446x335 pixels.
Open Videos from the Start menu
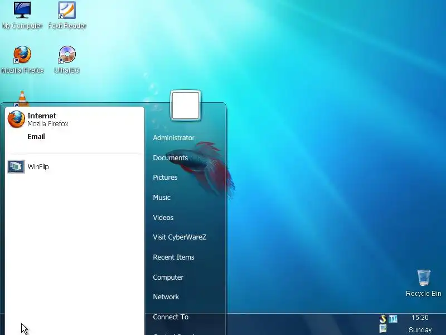[163, 217]
